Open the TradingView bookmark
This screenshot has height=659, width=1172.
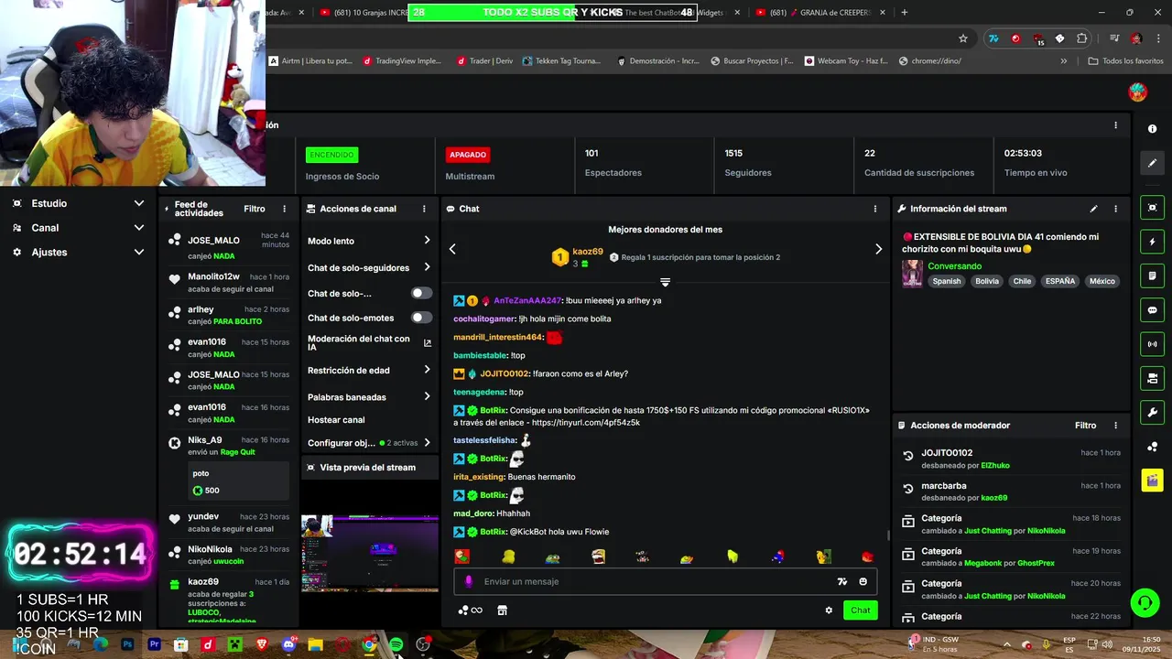click(401, 61)
